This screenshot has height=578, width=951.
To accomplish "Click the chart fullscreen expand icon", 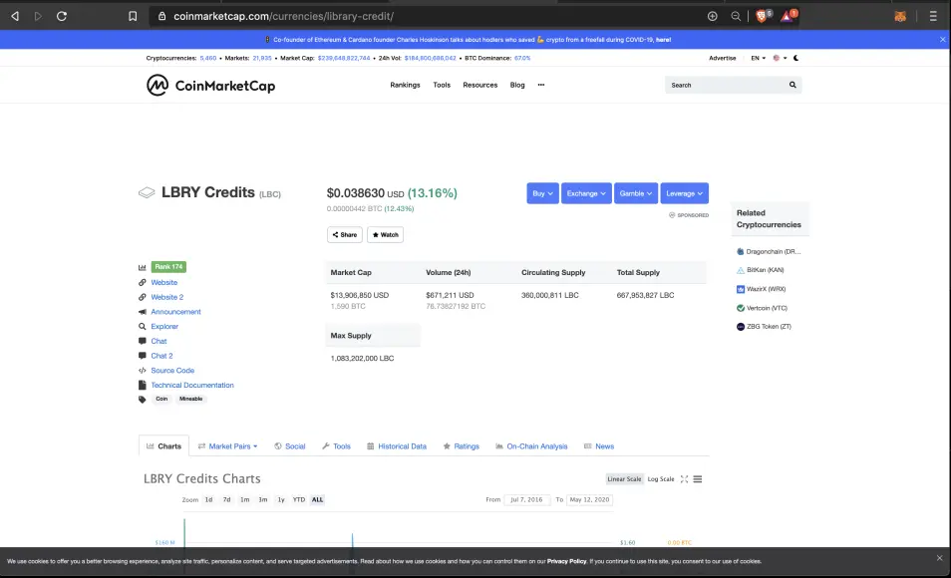I will (684, 479).
